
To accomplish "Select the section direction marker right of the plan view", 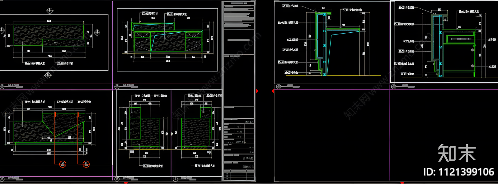I will [x=97, y=32].
